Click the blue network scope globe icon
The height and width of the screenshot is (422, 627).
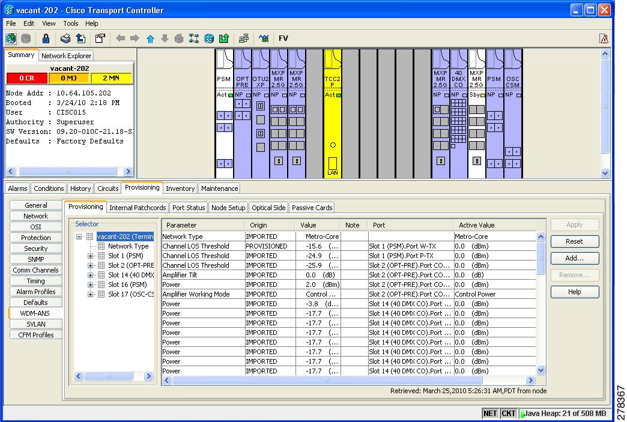tap(209, 38)
